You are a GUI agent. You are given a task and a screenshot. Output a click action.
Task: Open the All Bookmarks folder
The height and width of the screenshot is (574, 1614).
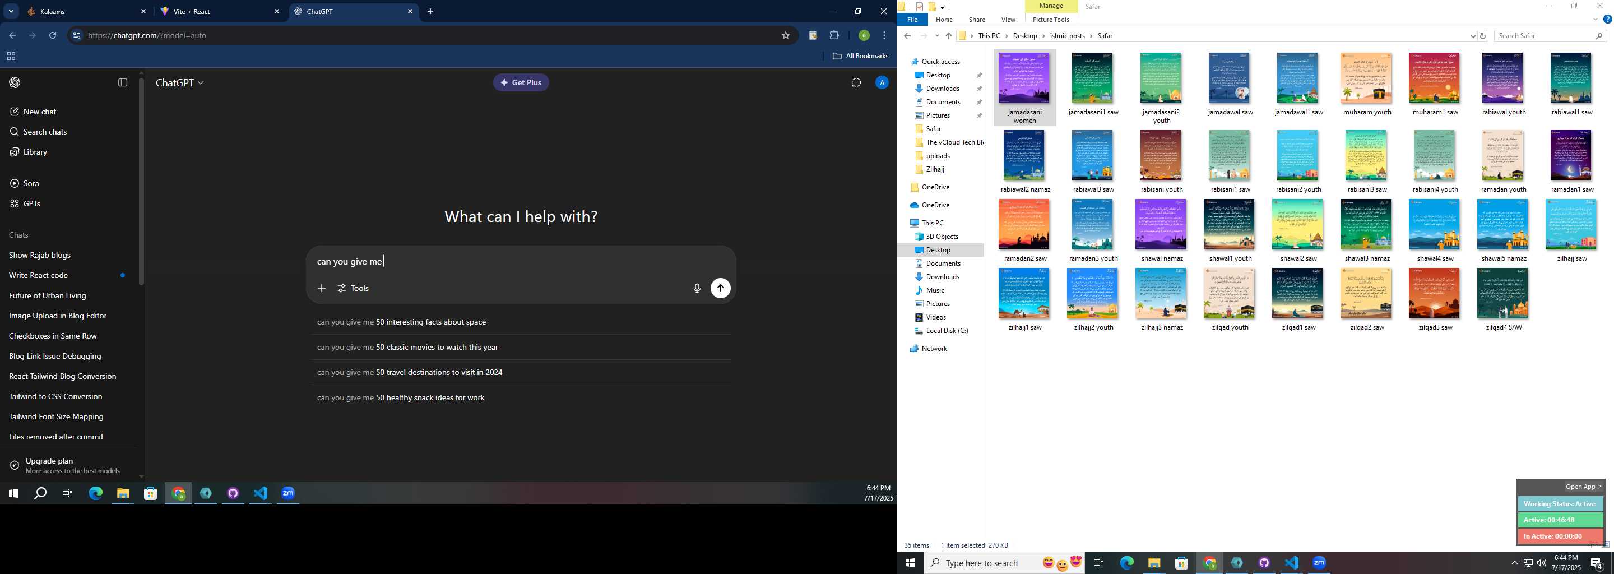tap(860, 57)
